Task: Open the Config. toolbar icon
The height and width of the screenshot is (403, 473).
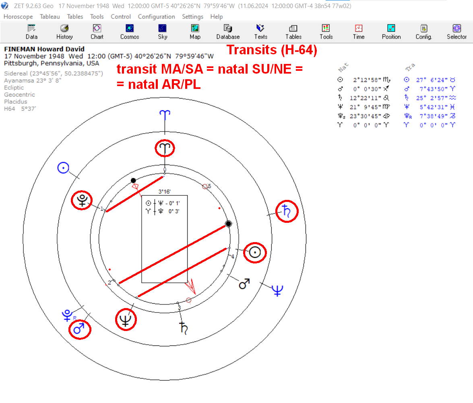Action: pos(424,32)
